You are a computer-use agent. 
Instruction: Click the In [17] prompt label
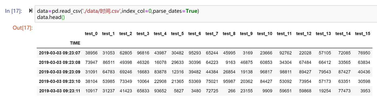pos(14,11)
